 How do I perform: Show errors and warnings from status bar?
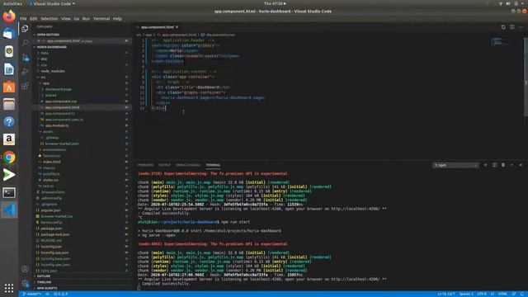coord(60,294)
